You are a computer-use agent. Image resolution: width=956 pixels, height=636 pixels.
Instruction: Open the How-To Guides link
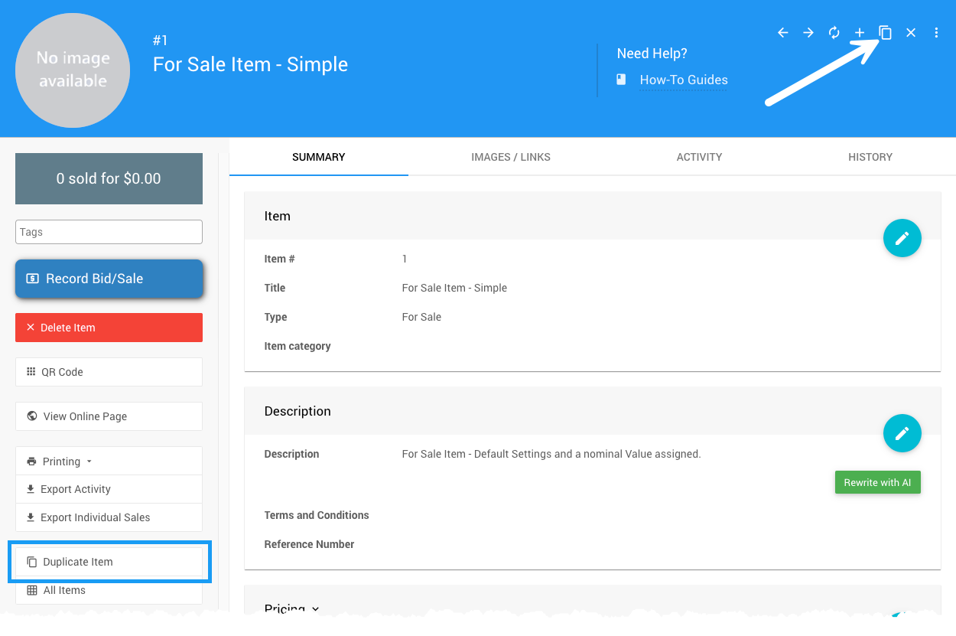[x=683, y=80]
